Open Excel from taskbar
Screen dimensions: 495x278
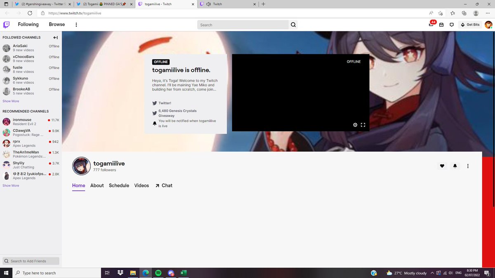tap(184, 273)
